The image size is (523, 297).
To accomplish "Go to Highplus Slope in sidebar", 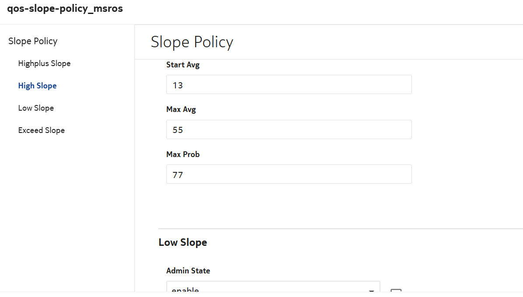I will click(44, 63).
